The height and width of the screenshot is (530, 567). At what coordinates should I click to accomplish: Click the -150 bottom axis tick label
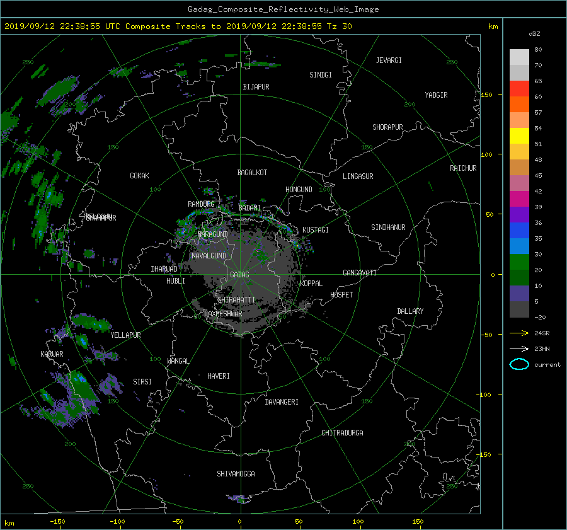click(57, 521)
